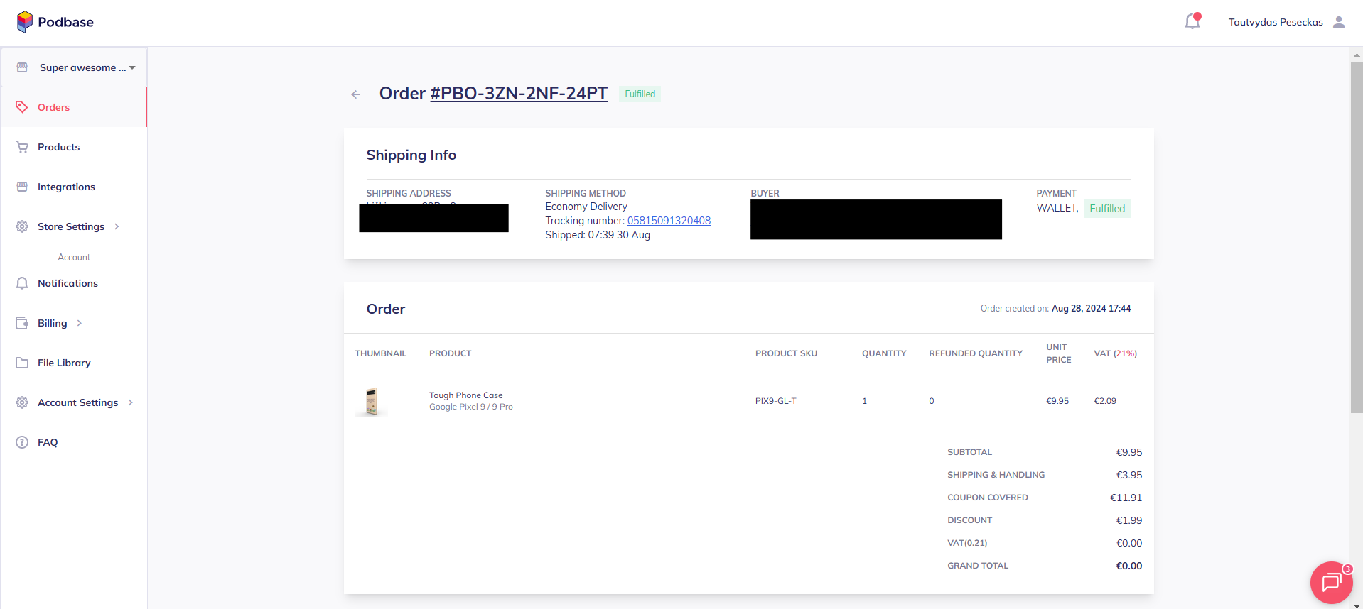Click the scrollbar down arrow
This screenshot has height=609, width=1363.
coord(1357,605)
